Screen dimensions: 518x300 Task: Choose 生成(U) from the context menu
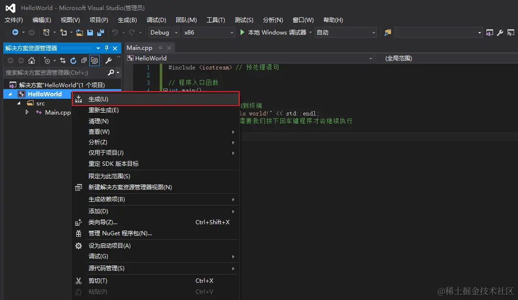pos(156,99)
